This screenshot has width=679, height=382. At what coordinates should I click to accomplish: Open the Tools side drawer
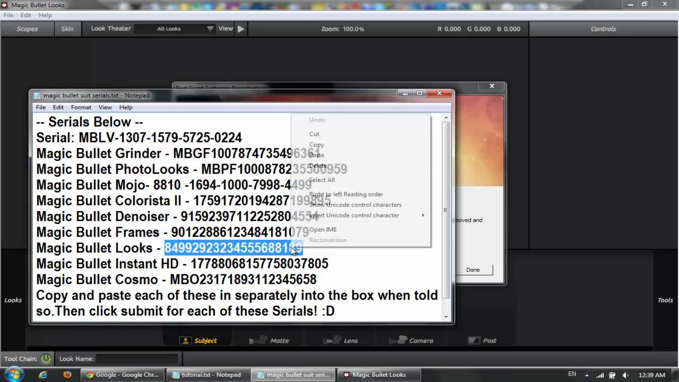point(665,300)
